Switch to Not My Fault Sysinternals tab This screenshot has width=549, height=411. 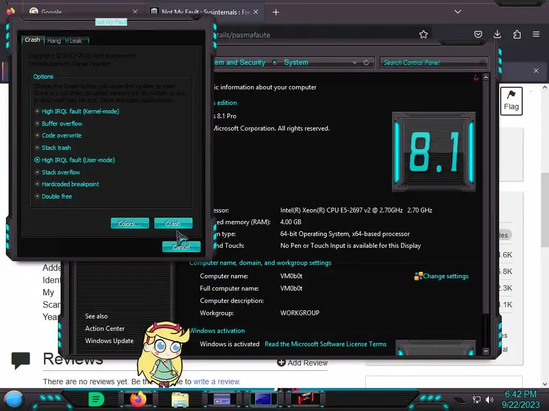205,12
